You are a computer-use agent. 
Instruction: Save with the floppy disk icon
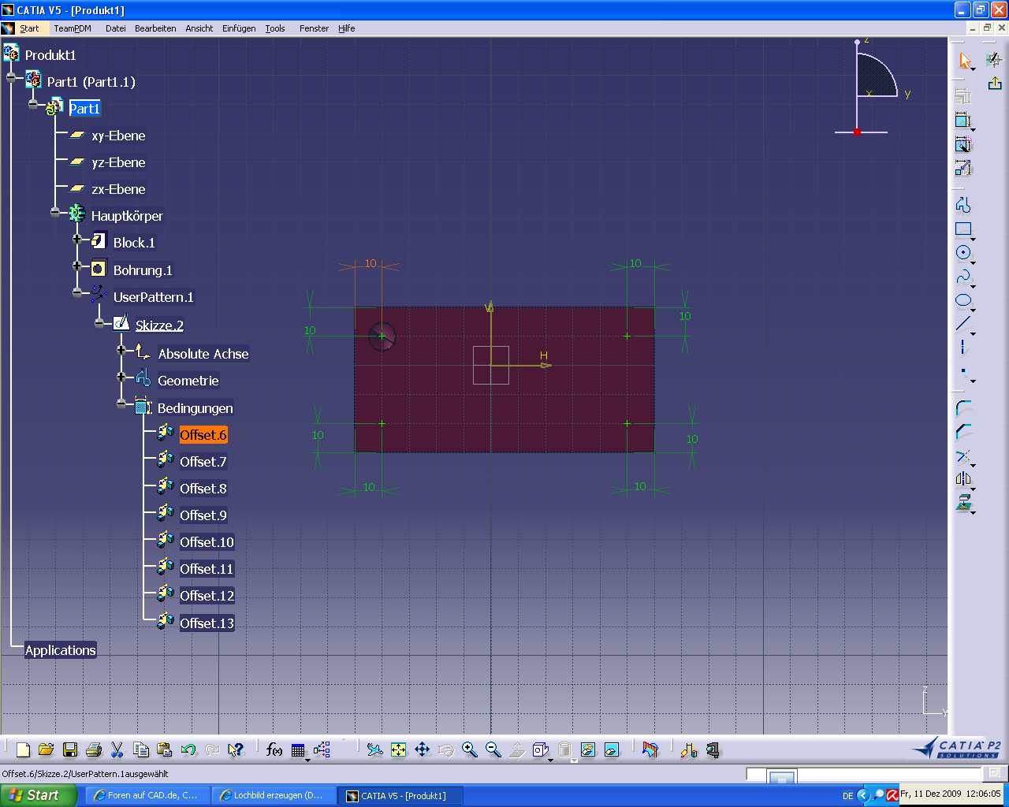70,749
